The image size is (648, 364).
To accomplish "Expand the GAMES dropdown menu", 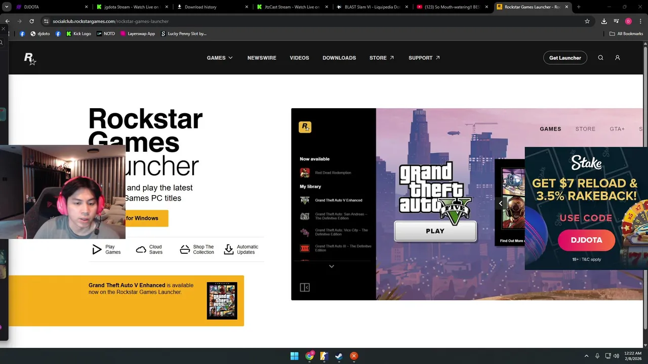I will click(220, 58).
